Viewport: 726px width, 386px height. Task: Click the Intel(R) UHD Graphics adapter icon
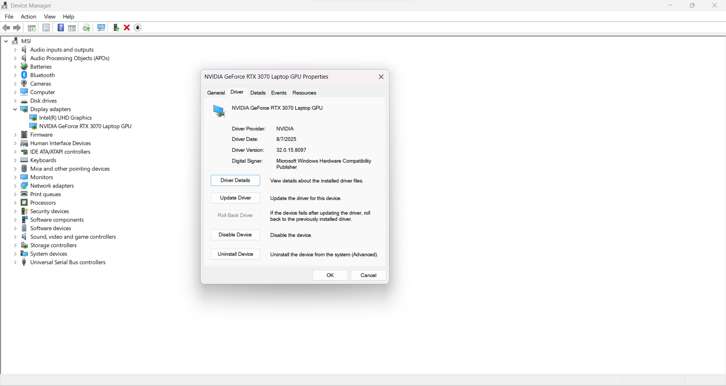pos(33,118)
